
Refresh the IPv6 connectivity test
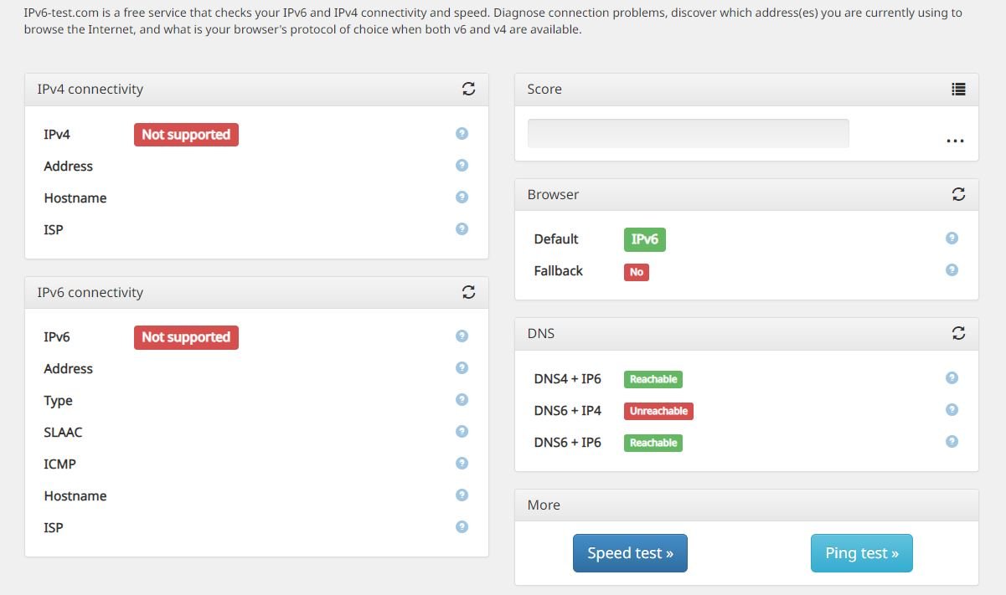(x=468, y=292)
